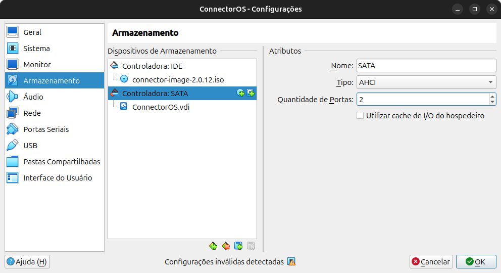The width and height of the screenshot is (501, 273).
Task: Click the Cancelar button
Action: coord(431,261)
